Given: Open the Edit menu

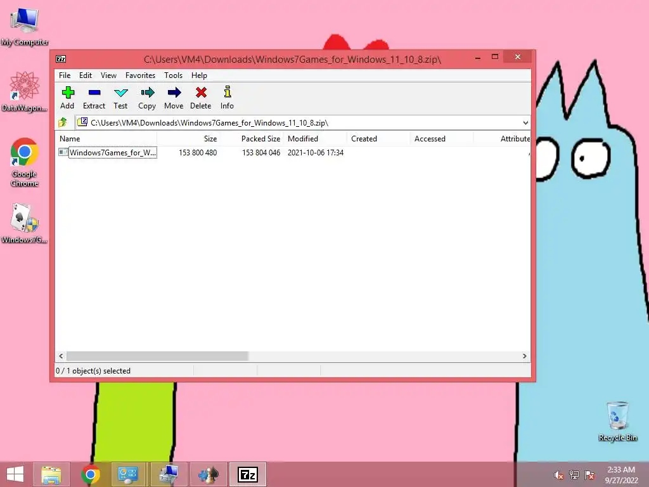Looking at the screenshot, I should coord(86,75).
